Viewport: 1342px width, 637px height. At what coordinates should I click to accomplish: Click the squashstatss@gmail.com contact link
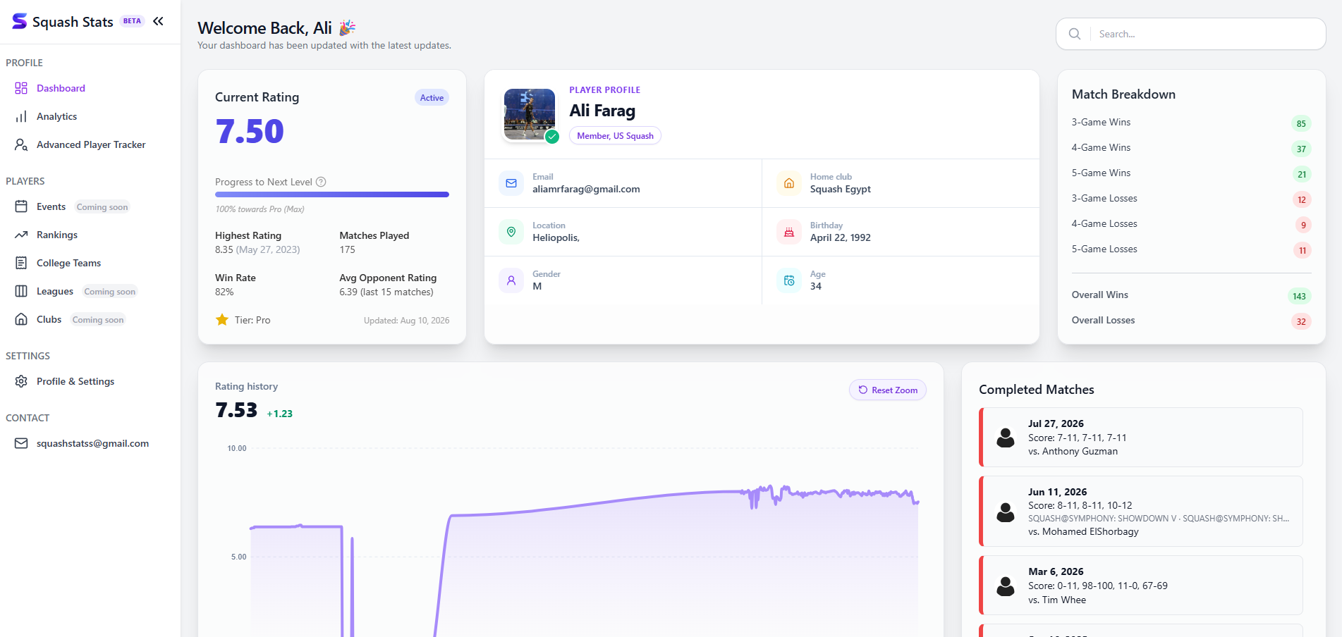[92, 443]
